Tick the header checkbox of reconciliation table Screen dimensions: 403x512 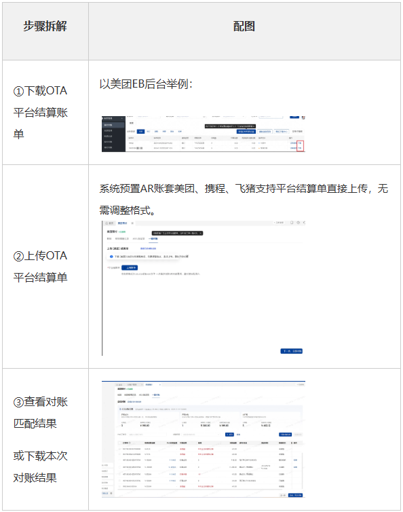tap(119, 443)
